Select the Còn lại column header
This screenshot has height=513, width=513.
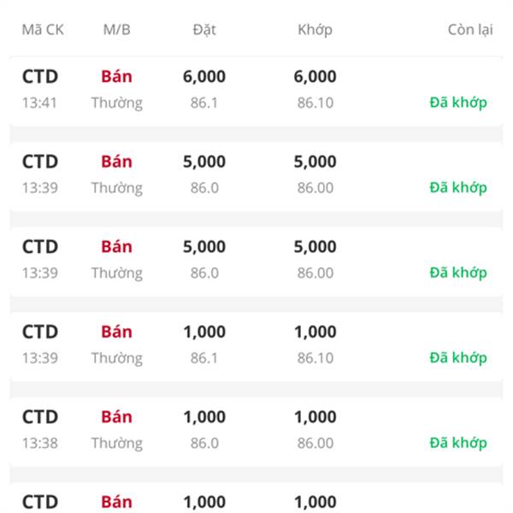pos(470,30)
